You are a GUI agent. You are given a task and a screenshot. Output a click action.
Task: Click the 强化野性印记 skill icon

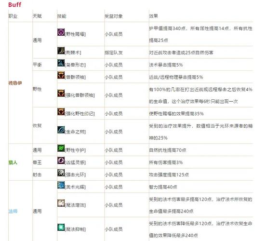click(61, 112)
